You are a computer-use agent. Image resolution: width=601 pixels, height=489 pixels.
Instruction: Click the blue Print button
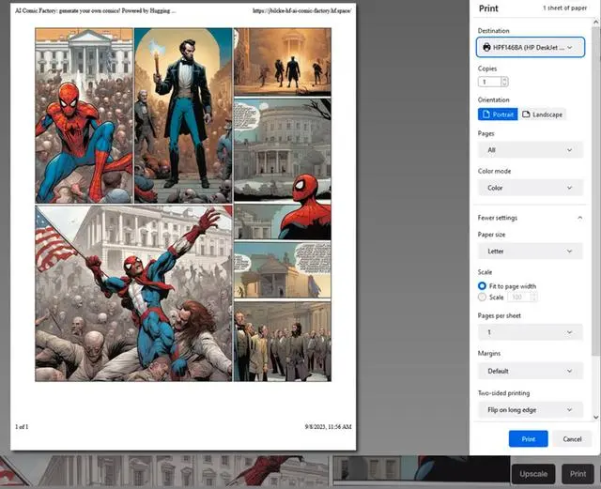(528, 438)
